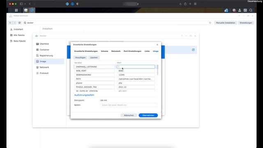The height and width of the screenshot is (148, 263).
Task: Click the environment table scrollbar
Action: pyautogui.click(x=157, y=70)
